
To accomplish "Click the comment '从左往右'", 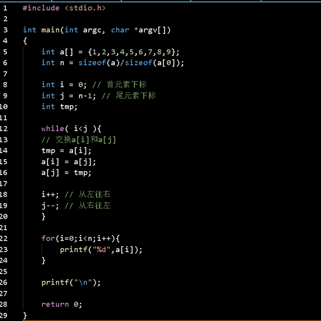I will 94,194.
